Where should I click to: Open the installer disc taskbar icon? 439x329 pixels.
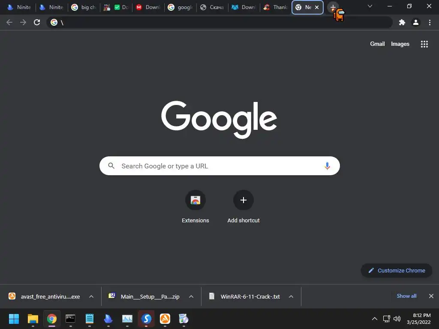tap(183, 319)
